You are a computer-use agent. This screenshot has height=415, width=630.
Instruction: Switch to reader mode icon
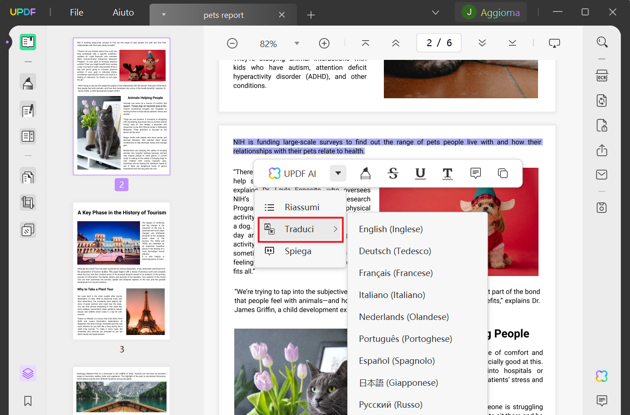pyautogui.click(x=28, y=42)
